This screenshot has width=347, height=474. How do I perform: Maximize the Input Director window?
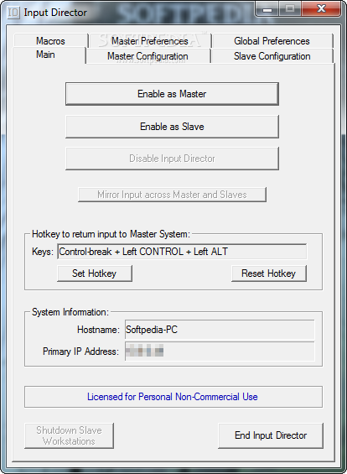point(290,9)
